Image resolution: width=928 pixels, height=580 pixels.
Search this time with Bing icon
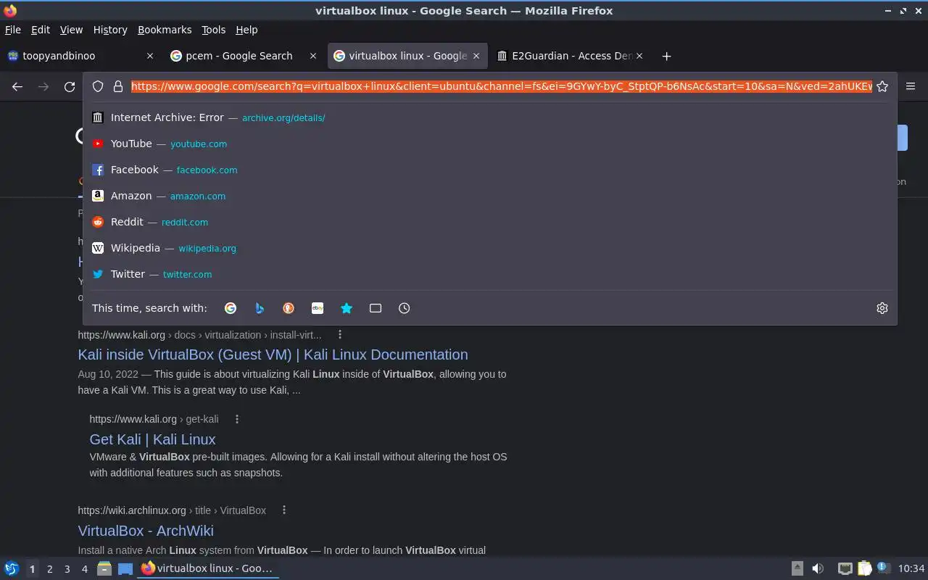point(260,308)
